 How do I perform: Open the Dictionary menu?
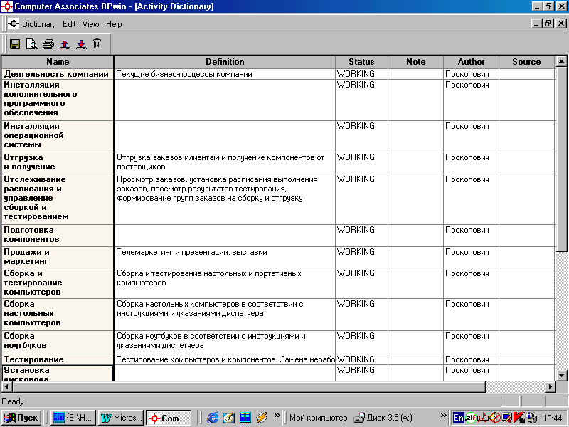coord(39,24)
